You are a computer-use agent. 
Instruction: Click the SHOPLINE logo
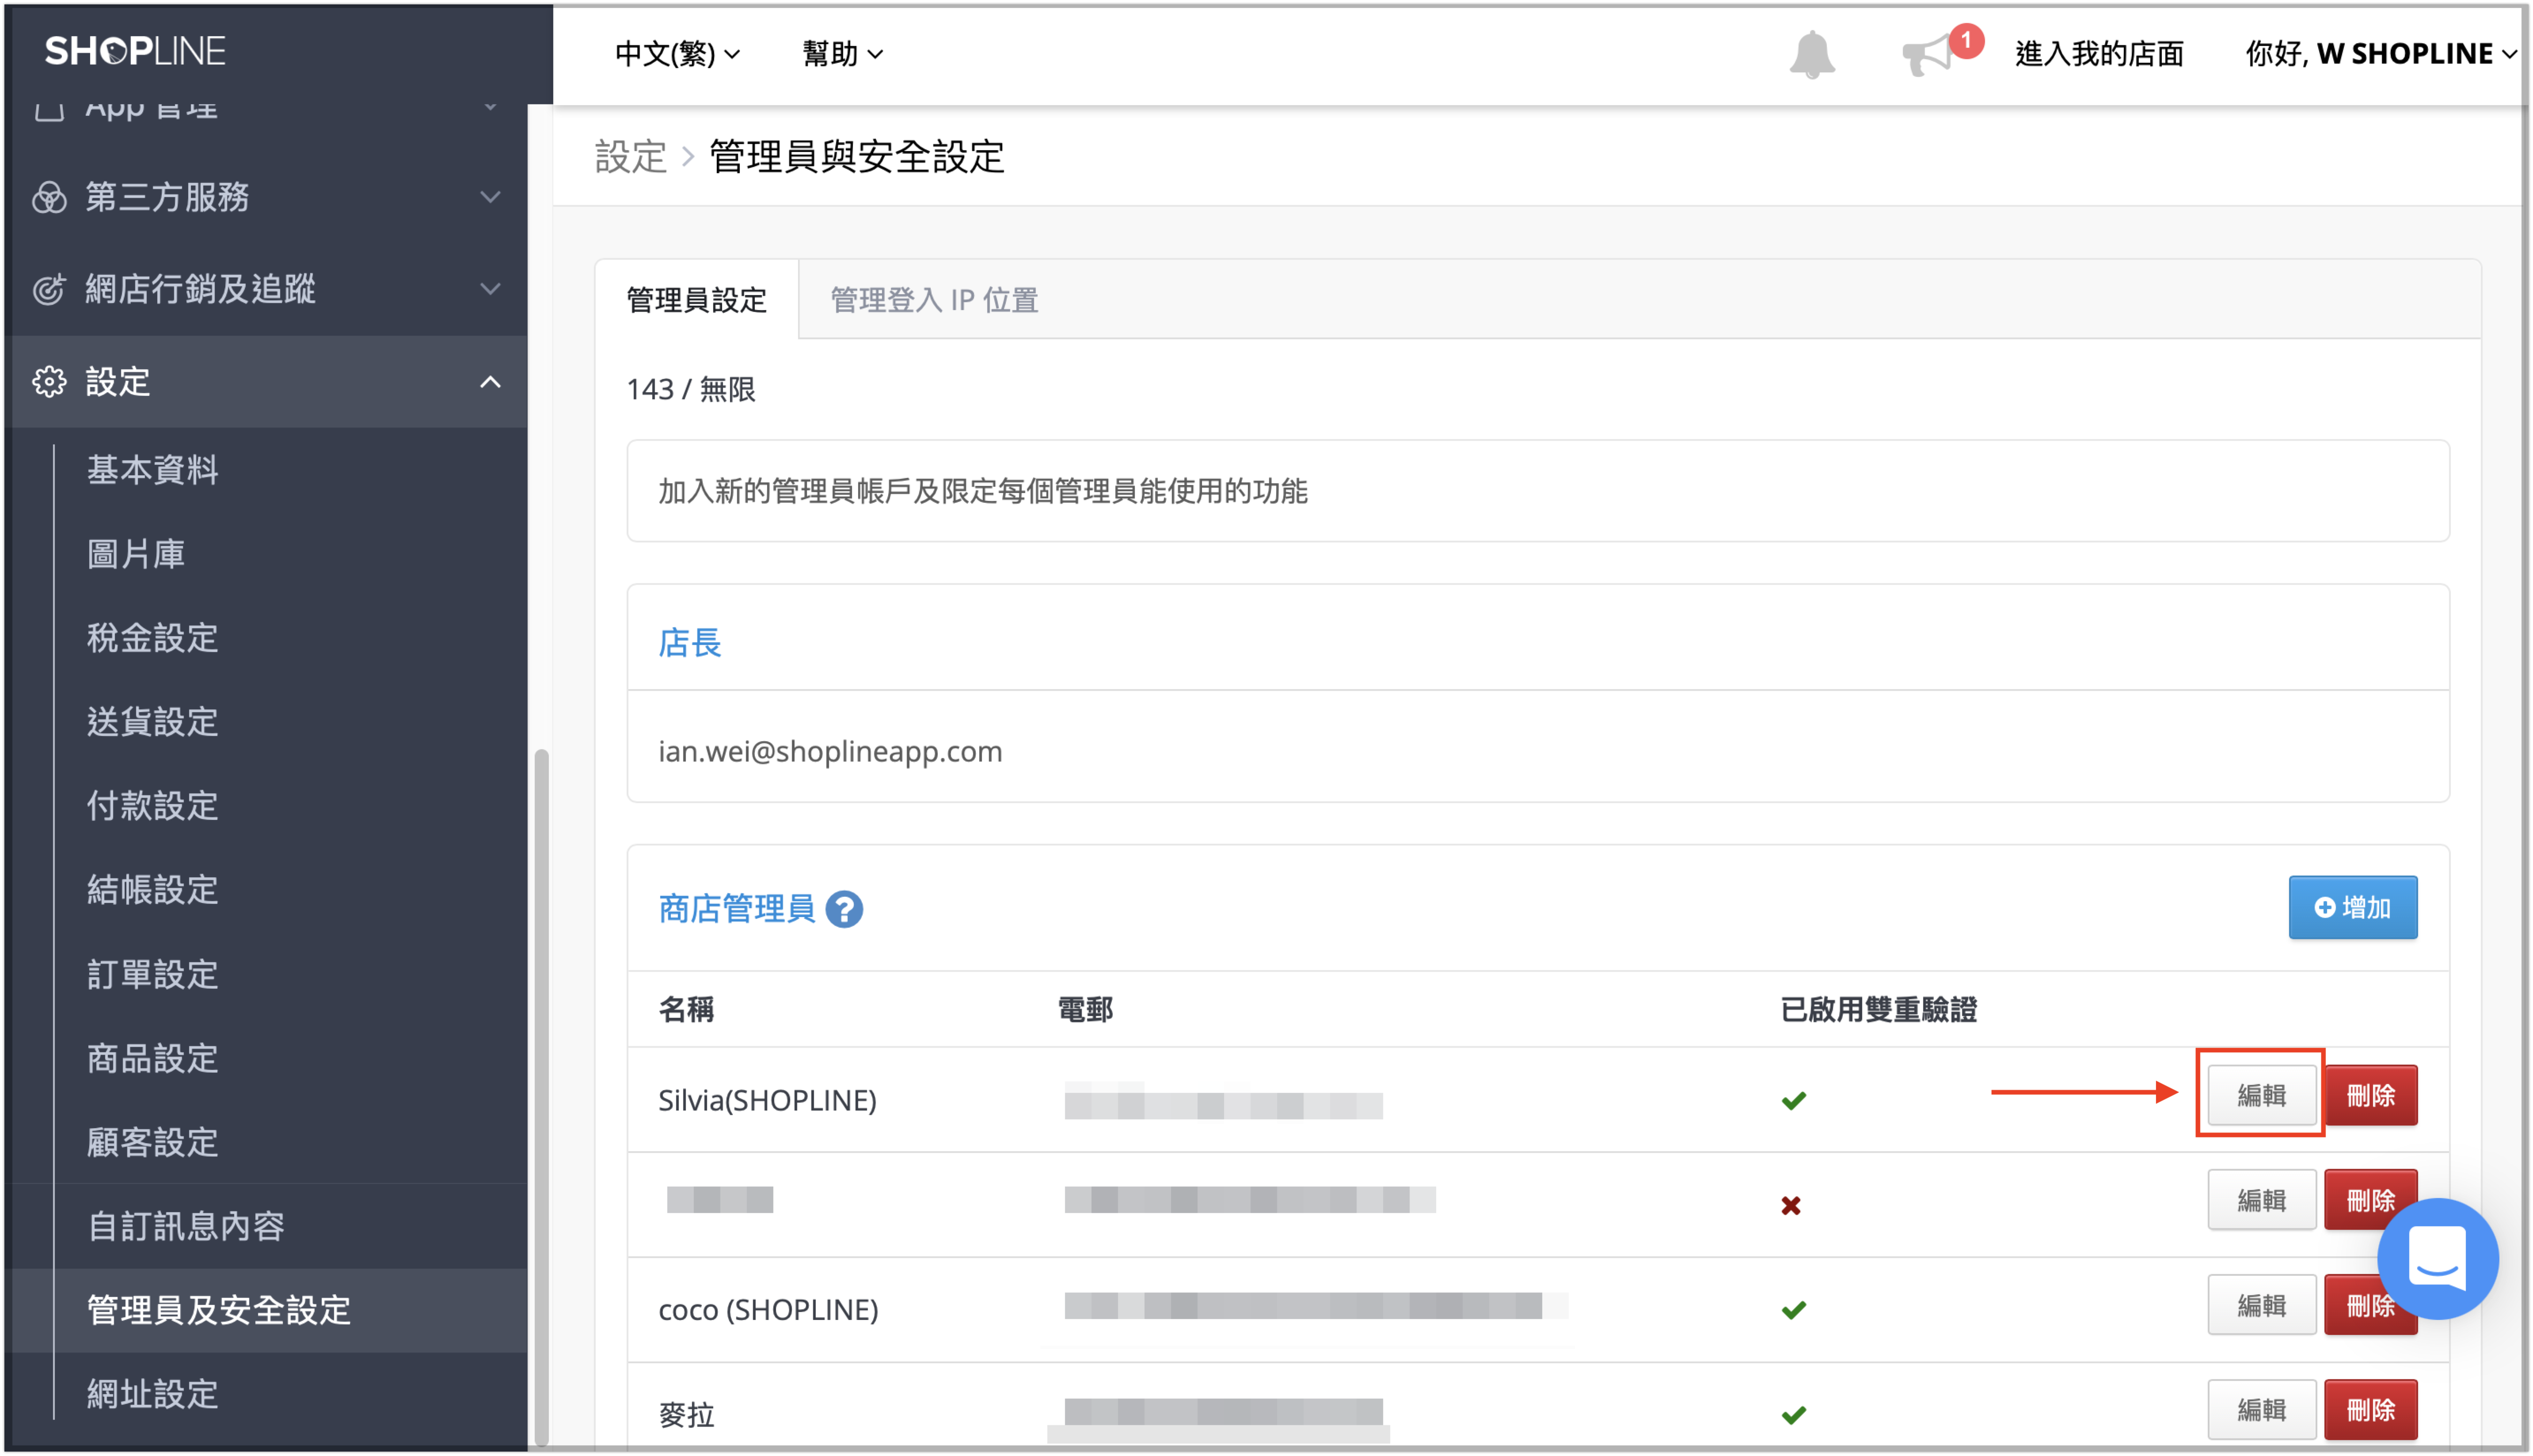(135, 51)
